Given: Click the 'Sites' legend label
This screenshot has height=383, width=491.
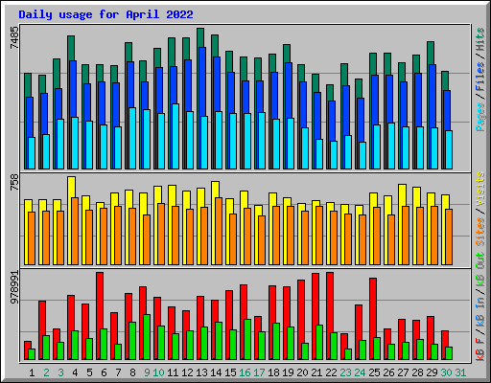Looking at the screenshot, I should coord(480,232).
